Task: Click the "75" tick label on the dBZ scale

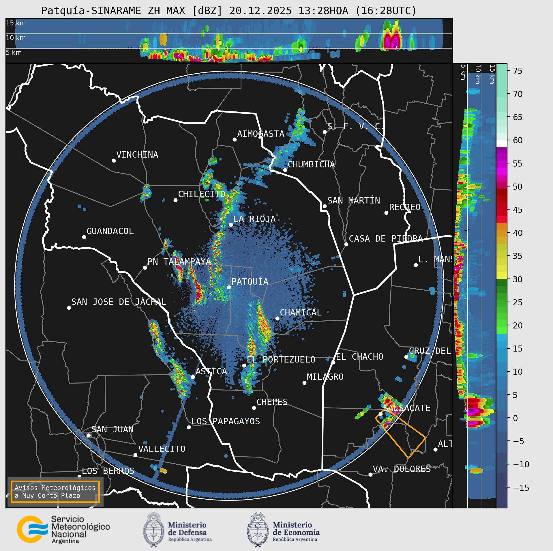Action: [518, 71]
